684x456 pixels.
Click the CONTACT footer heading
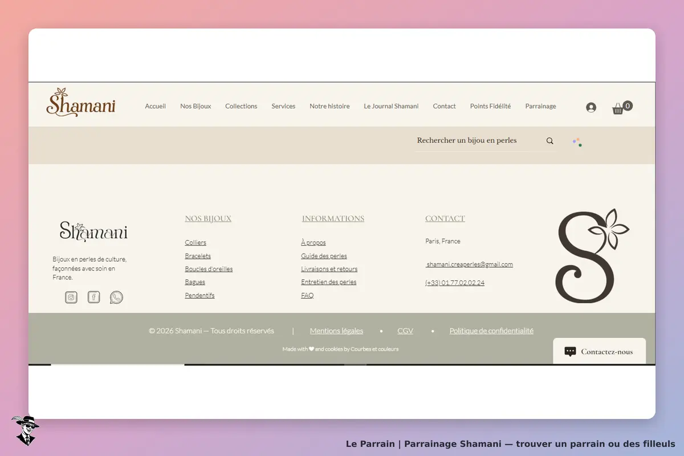445,219
